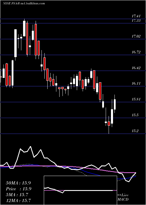Image resolution: width=146 pixels, height=205 pixels.
Task: Click the 17.41 price axis label
Action: pos(136,16)
